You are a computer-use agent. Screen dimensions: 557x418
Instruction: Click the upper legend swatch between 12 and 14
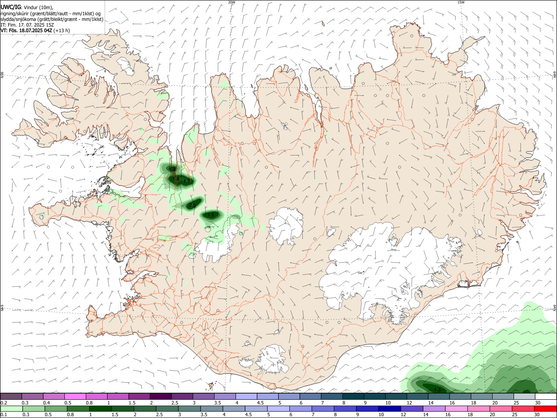tap(418, 396)
